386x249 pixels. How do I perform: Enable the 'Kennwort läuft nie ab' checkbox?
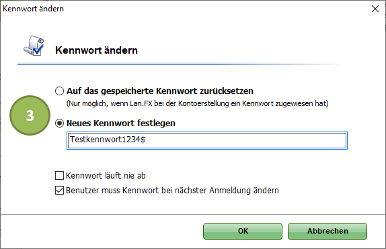click(x=59, y=176)
